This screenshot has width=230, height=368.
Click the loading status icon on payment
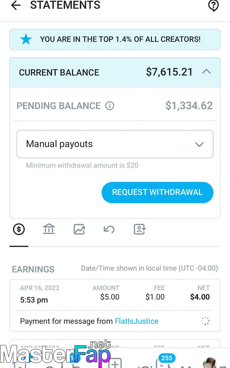[205, 321]
